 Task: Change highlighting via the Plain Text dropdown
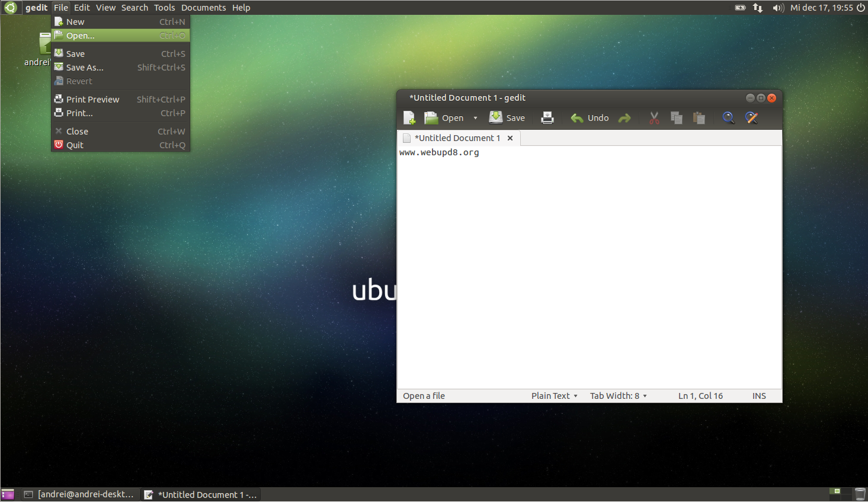(x=553, y=395)
